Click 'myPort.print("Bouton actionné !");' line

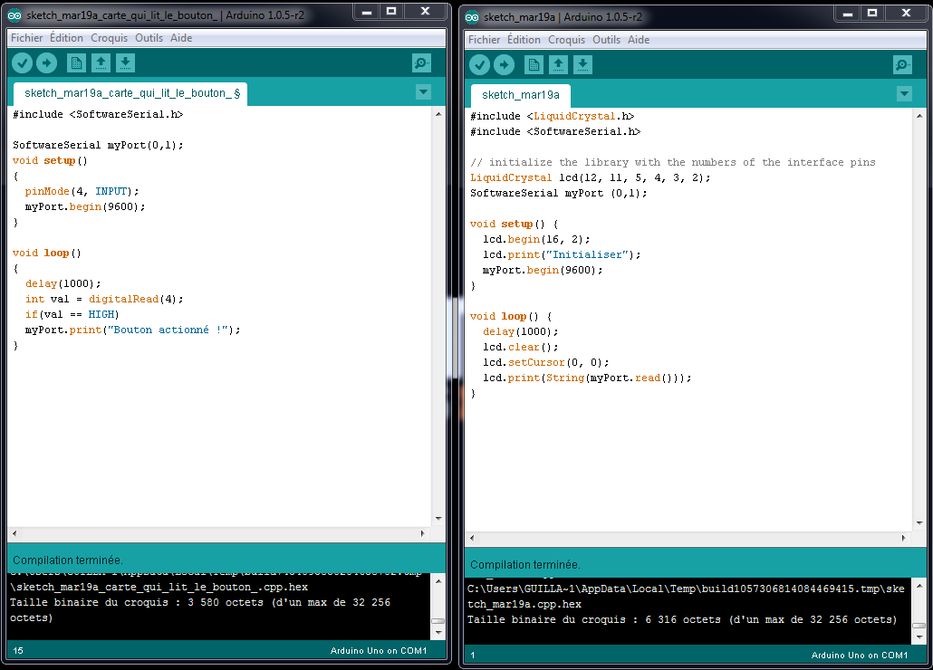point(132,330)
